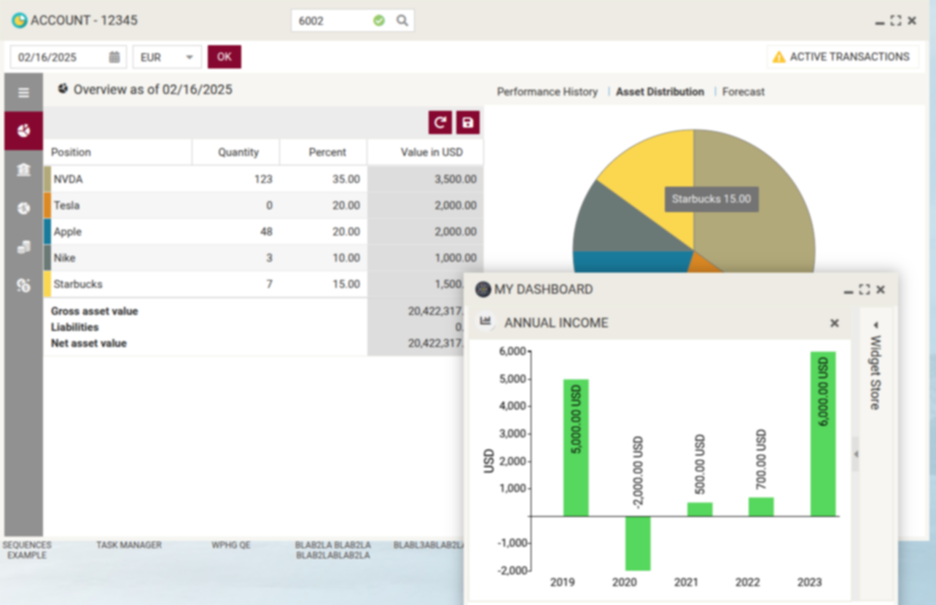Click the search magnifier next to 6002
The height and width of the screenshot is (605, 936).
pos(402,20)
